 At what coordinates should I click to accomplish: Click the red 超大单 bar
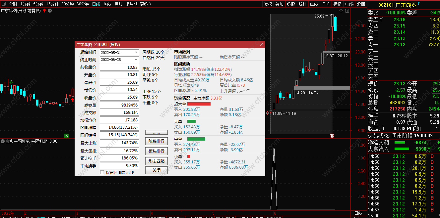point(199,104)
